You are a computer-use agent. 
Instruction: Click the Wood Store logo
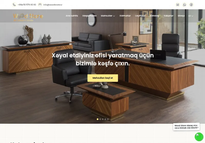(x=28, y=17)
